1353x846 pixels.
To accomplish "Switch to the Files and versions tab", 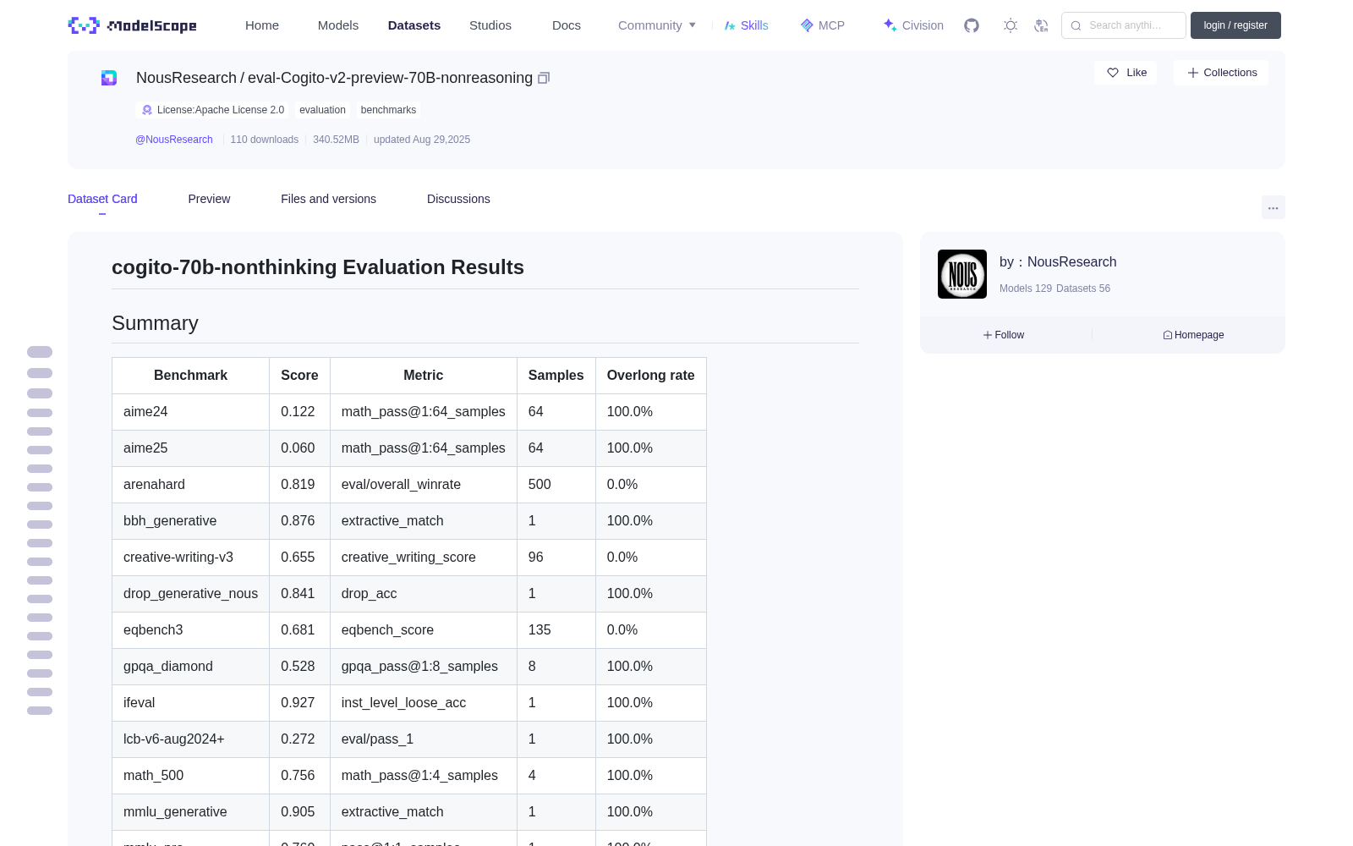I will click(328, 199).
